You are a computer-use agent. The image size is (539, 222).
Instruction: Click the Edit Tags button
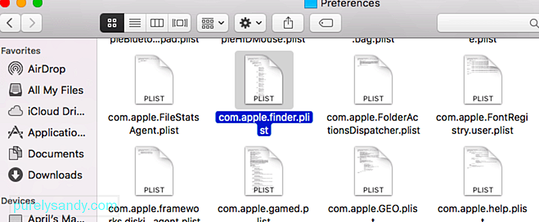325,23
